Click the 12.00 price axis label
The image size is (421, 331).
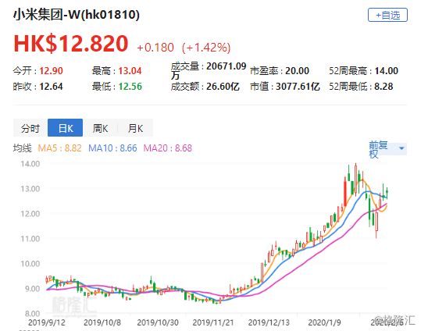coord(30,214)
